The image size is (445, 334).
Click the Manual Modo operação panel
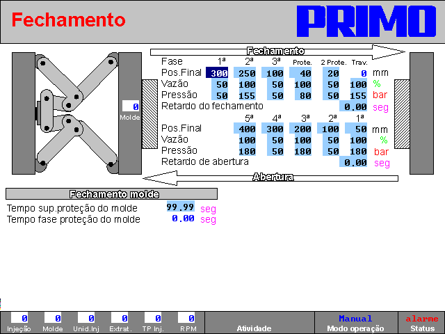click(x=356, y=323)
